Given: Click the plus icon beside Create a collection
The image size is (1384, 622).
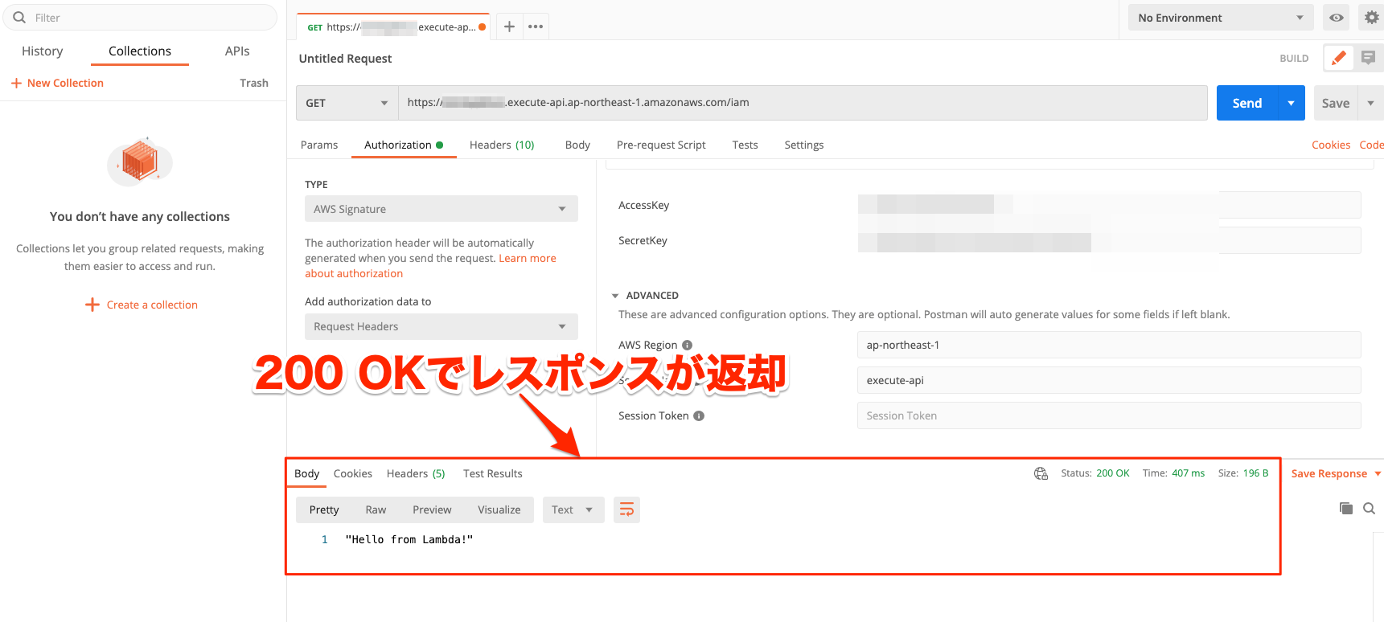Looking at the screenshot, I should pos(92,305).
